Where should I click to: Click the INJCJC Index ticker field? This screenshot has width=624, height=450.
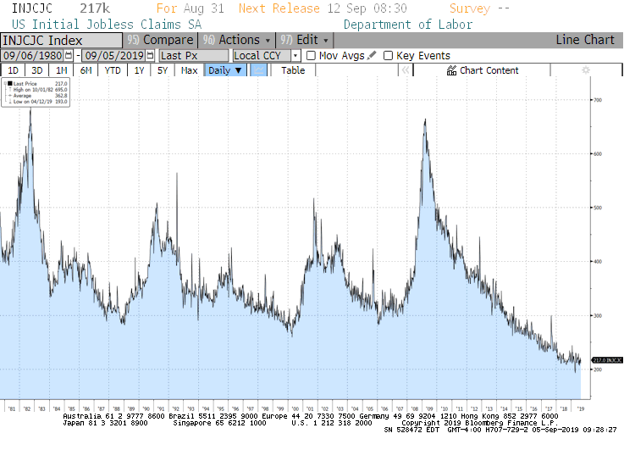(60, 40)
